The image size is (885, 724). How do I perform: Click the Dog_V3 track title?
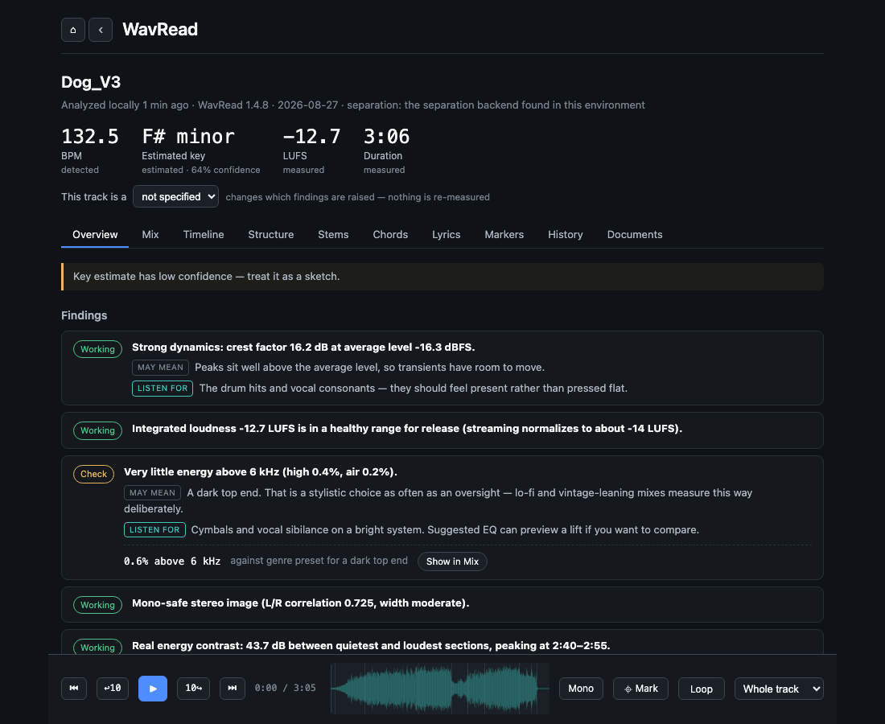(91, 82)
